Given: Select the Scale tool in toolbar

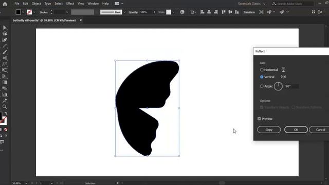Looking at the screenshot, I should click(5, 64).
